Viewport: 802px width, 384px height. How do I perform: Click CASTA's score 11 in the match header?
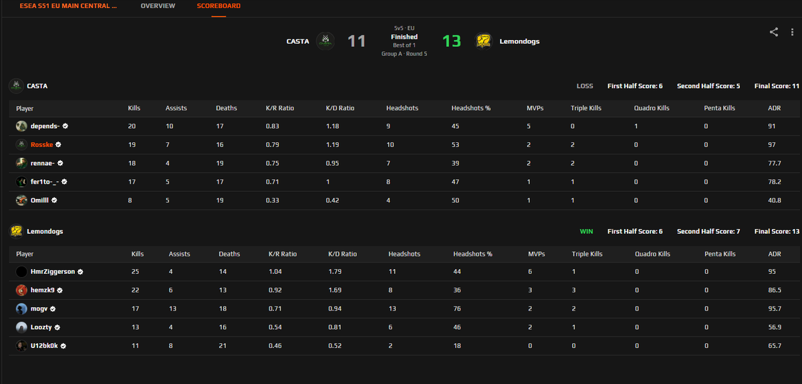[x=356, y=41]
